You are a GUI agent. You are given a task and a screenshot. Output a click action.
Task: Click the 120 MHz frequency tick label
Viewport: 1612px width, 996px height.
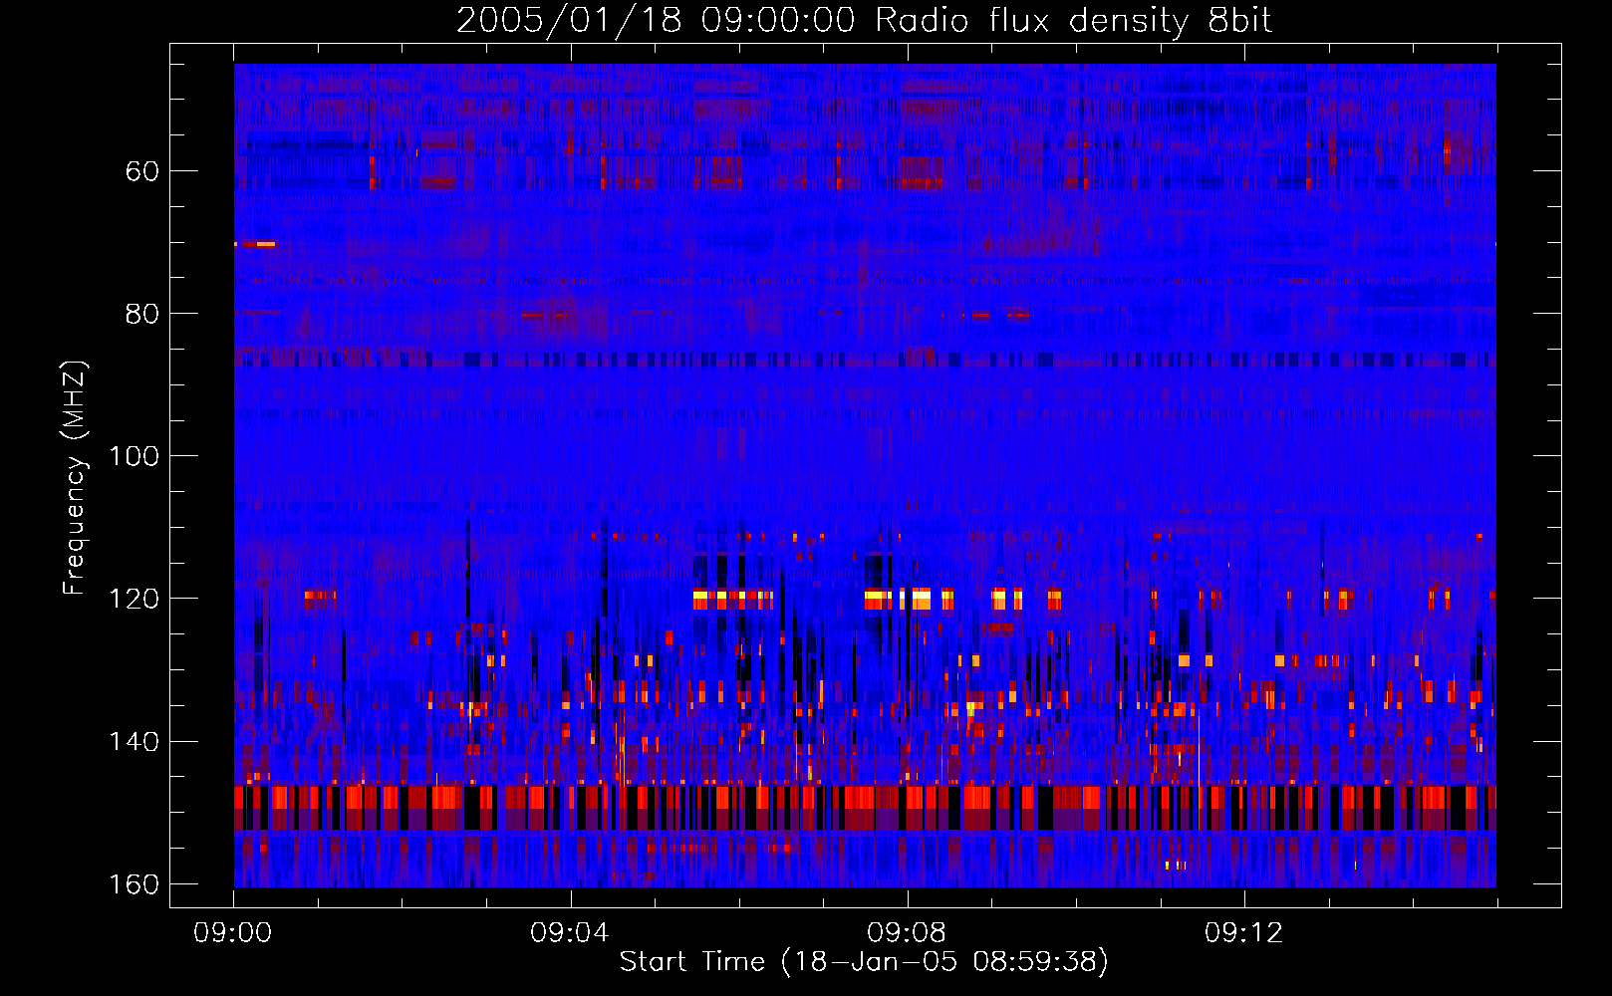134,599
